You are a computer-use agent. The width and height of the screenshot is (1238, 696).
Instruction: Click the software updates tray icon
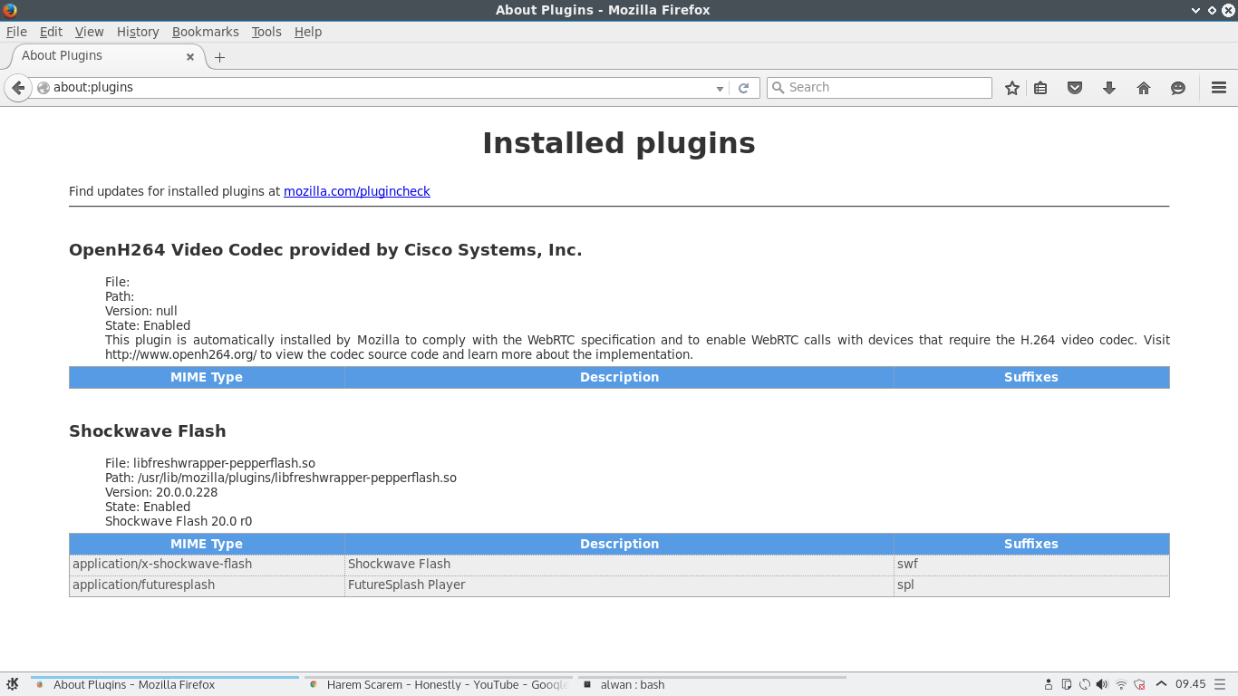tap(1085, 685)
